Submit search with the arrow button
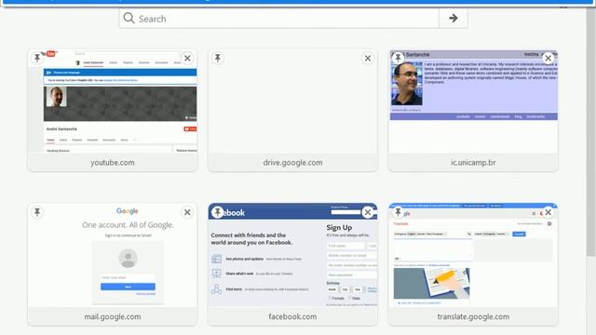The image size is (596, 335). [x=454, y=19]
